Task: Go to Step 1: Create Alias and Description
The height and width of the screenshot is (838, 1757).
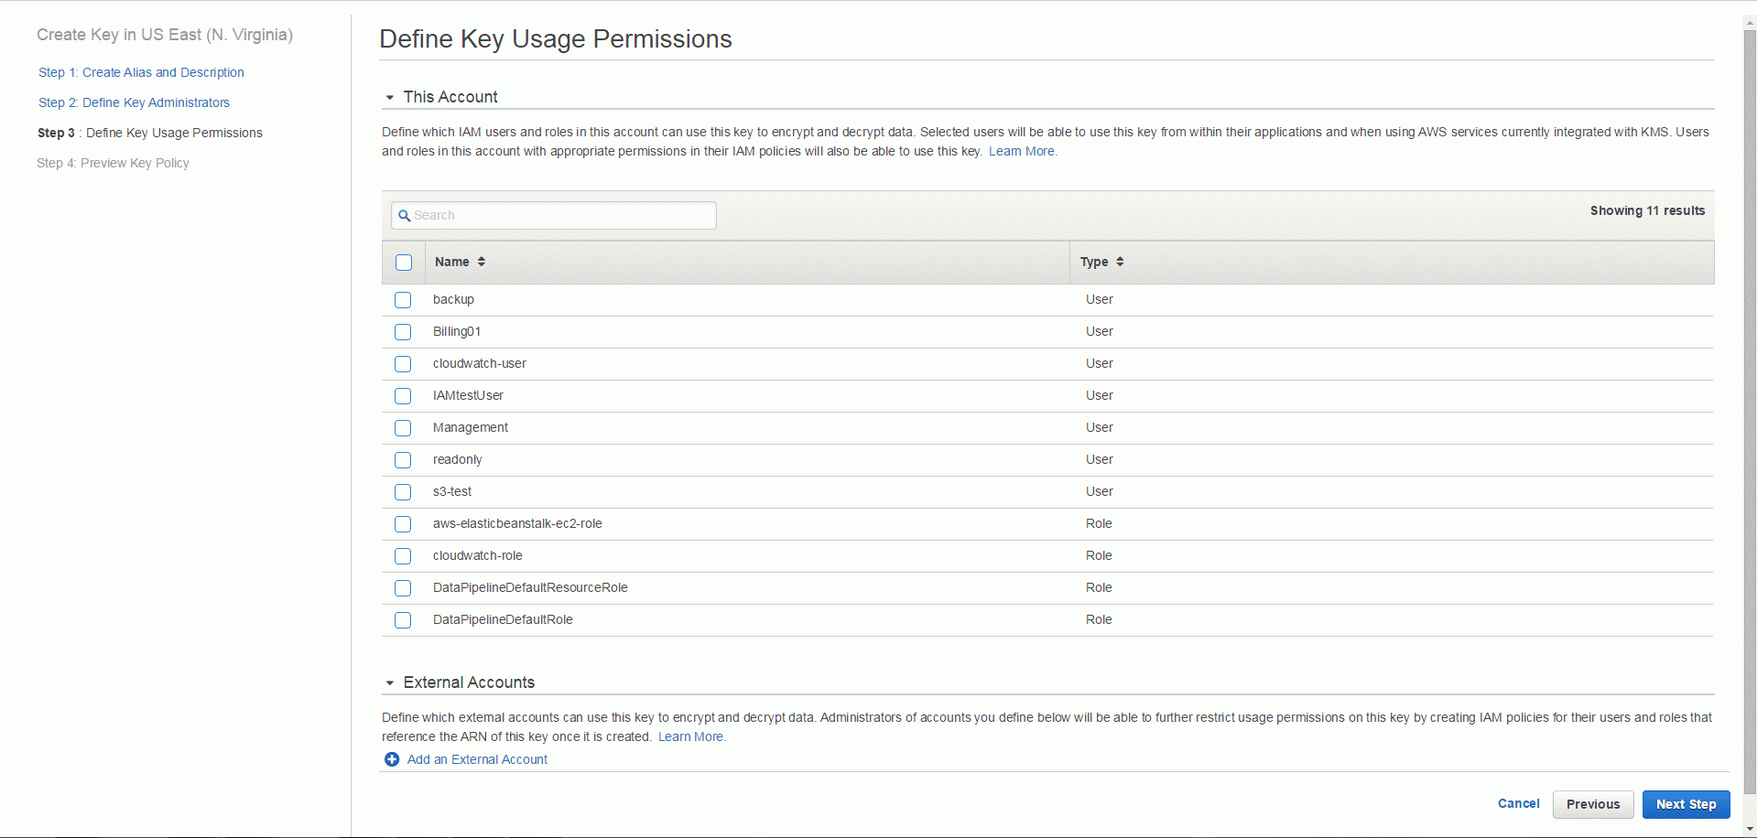Action: point(141,72)
